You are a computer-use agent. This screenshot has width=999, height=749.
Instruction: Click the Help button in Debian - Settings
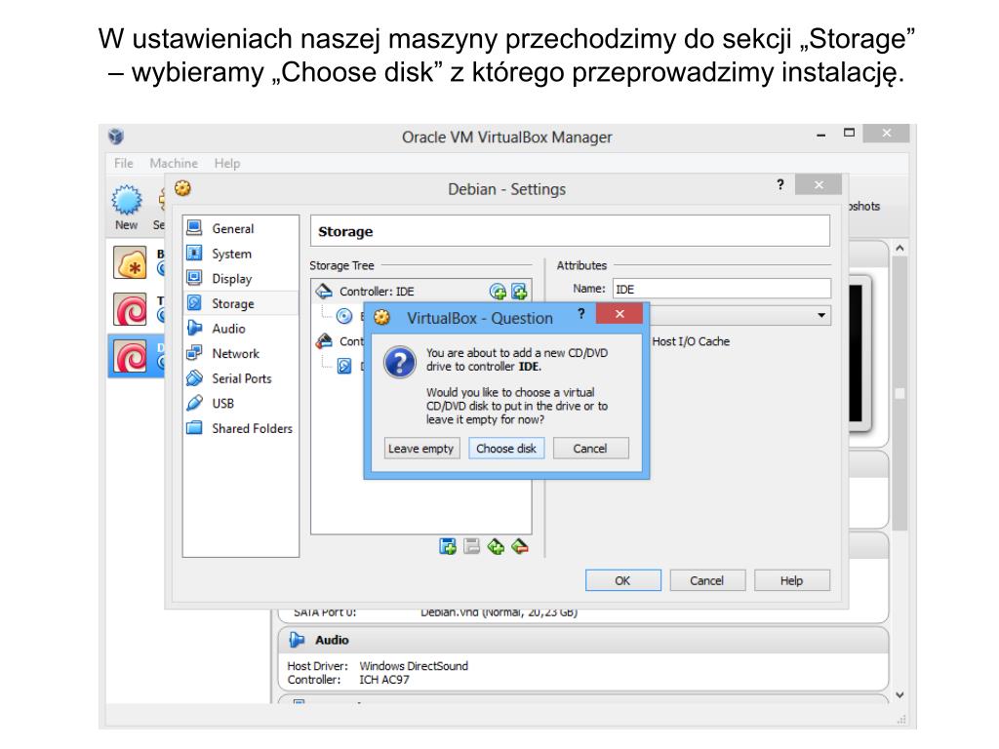pyautogui.click(x=791, y=580)
